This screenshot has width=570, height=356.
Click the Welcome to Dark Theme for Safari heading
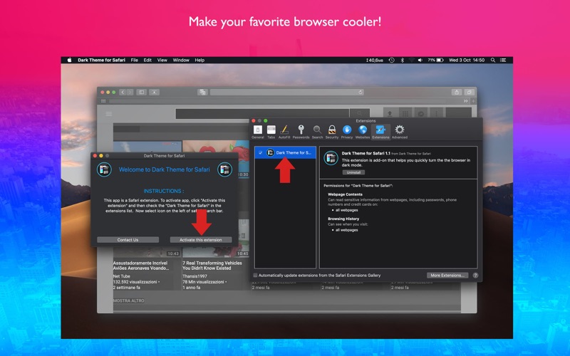coord(165,169)
